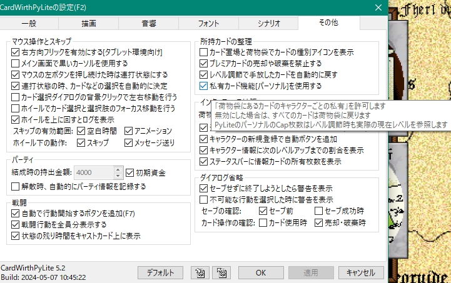The image size is (451, 283).
Task: Uncheck 自動で行動開始するボタンを追加(F7)
Action: coord(16,213)
